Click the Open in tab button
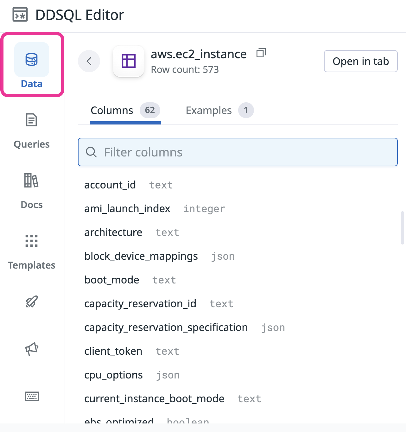 [x=361, y=61]
